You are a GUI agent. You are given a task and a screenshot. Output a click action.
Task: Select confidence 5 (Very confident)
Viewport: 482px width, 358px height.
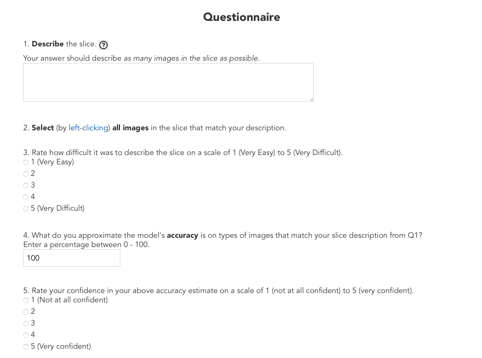[x=26, y=347]
